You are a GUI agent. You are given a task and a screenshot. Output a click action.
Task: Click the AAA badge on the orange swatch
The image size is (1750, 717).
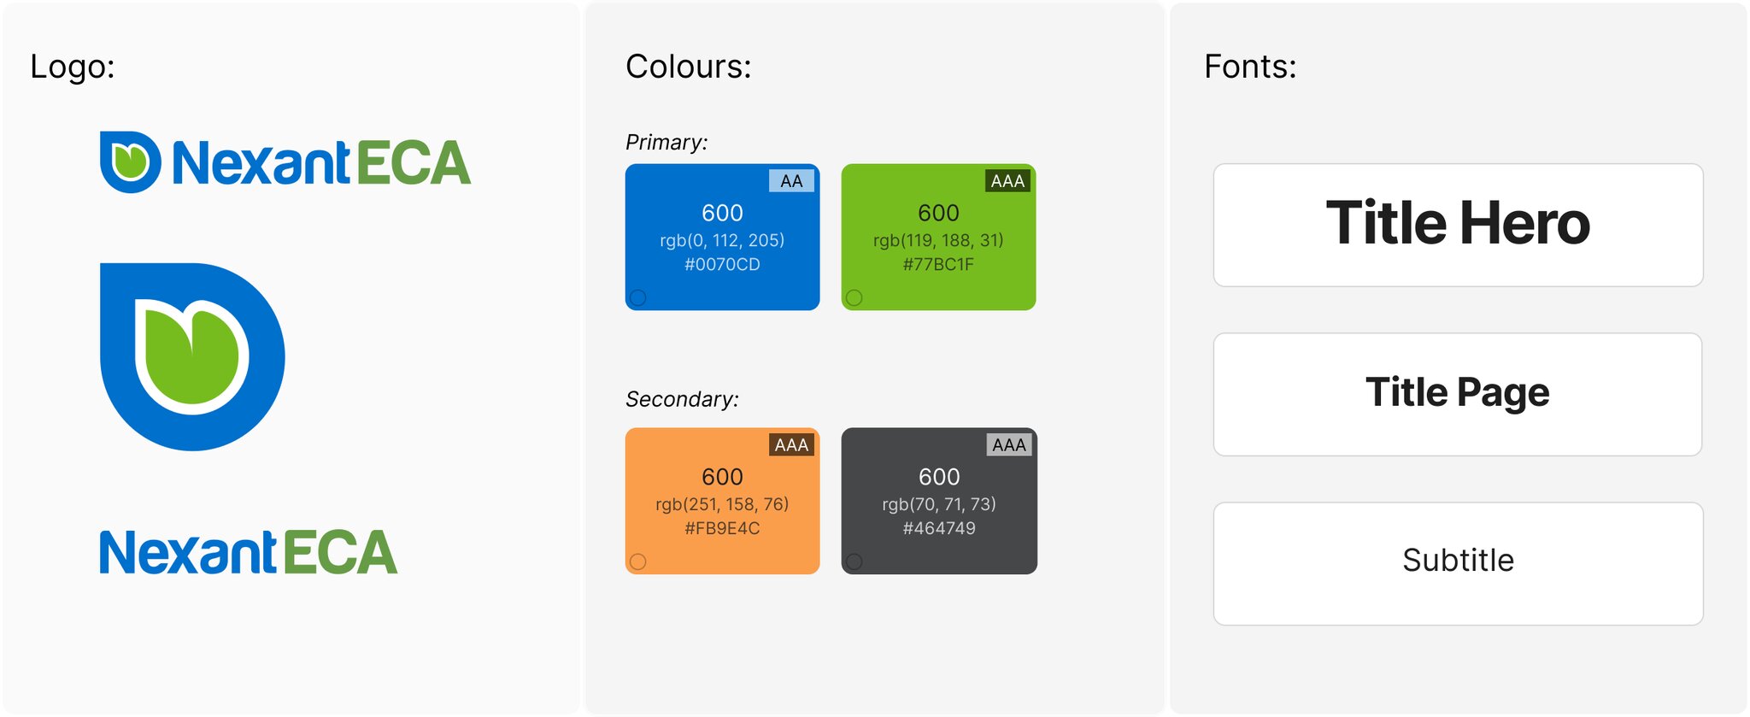791,445
